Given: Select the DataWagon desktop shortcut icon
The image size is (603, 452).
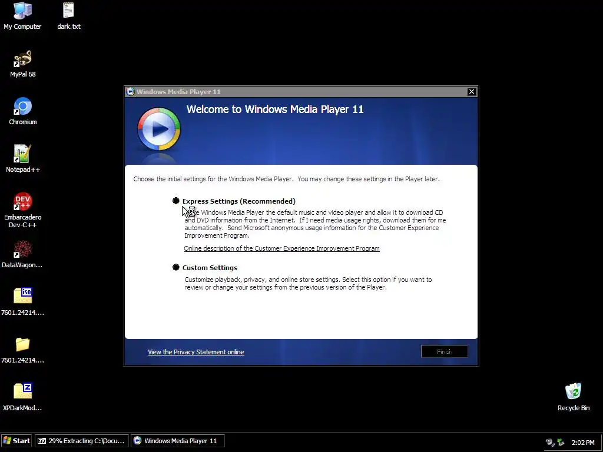Looking at the screenshot, I should (x=22, y=249).
